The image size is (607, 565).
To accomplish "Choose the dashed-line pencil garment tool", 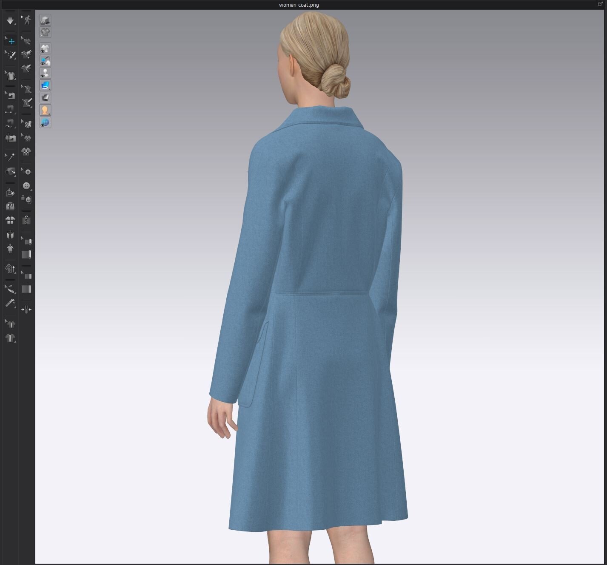I will click(26, 68).
